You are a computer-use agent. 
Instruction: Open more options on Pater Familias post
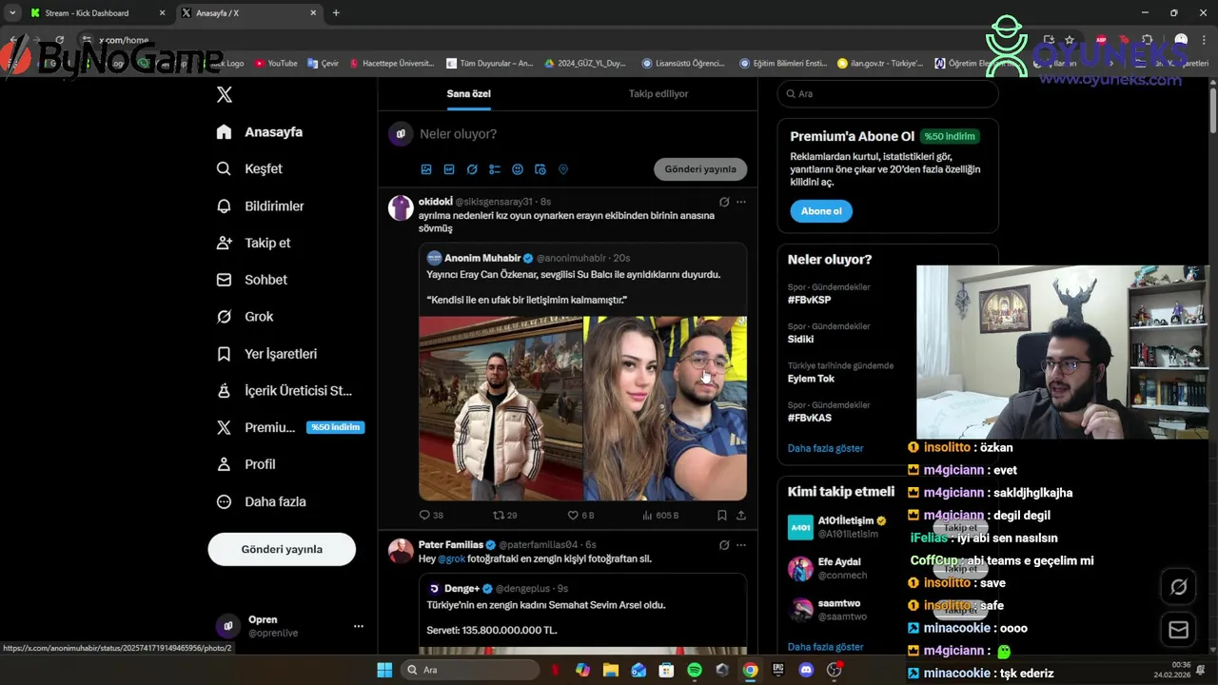click(741, 545)
